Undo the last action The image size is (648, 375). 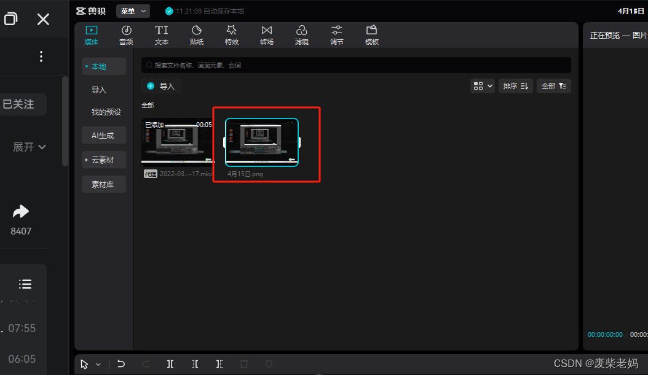tap(121, 364)
